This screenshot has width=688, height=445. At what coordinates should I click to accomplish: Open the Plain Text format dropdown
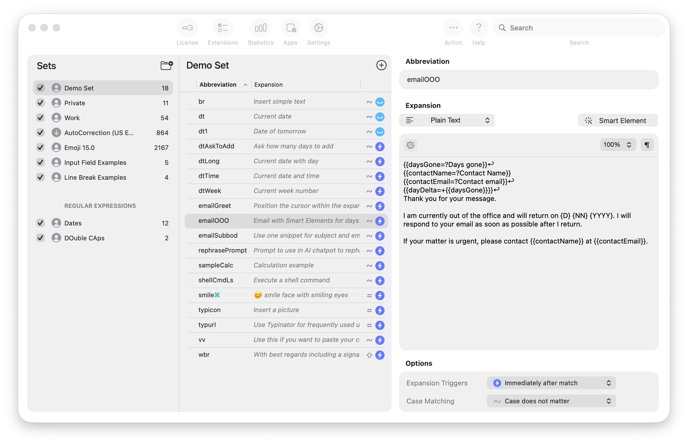446,120
